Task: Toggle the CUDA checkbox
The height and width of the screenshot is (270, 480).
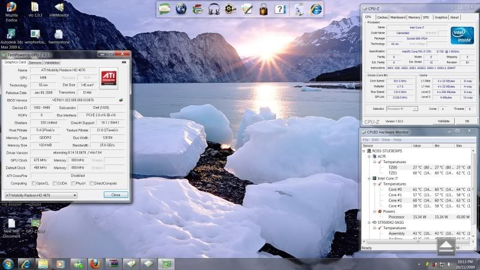Action: point(54,183)
